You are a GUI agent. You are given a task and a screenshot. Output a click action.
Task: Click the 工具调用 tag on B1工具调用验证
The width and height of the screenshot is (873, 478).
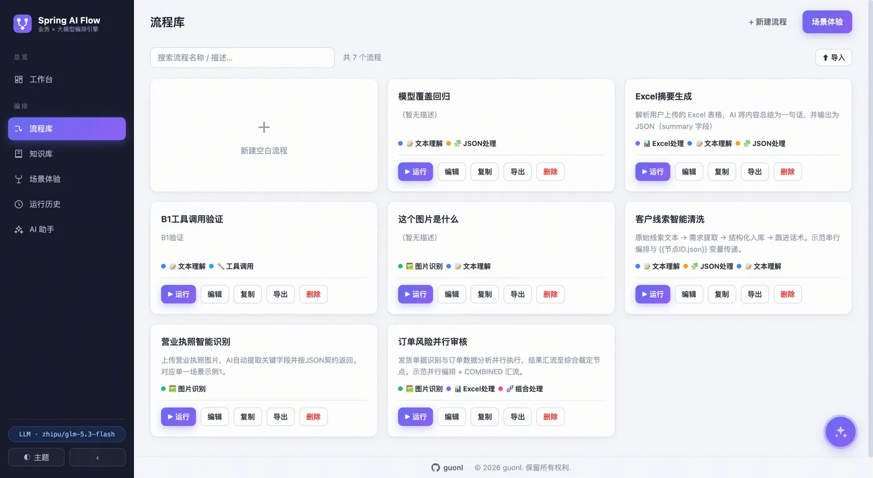(x=235, y=266)
